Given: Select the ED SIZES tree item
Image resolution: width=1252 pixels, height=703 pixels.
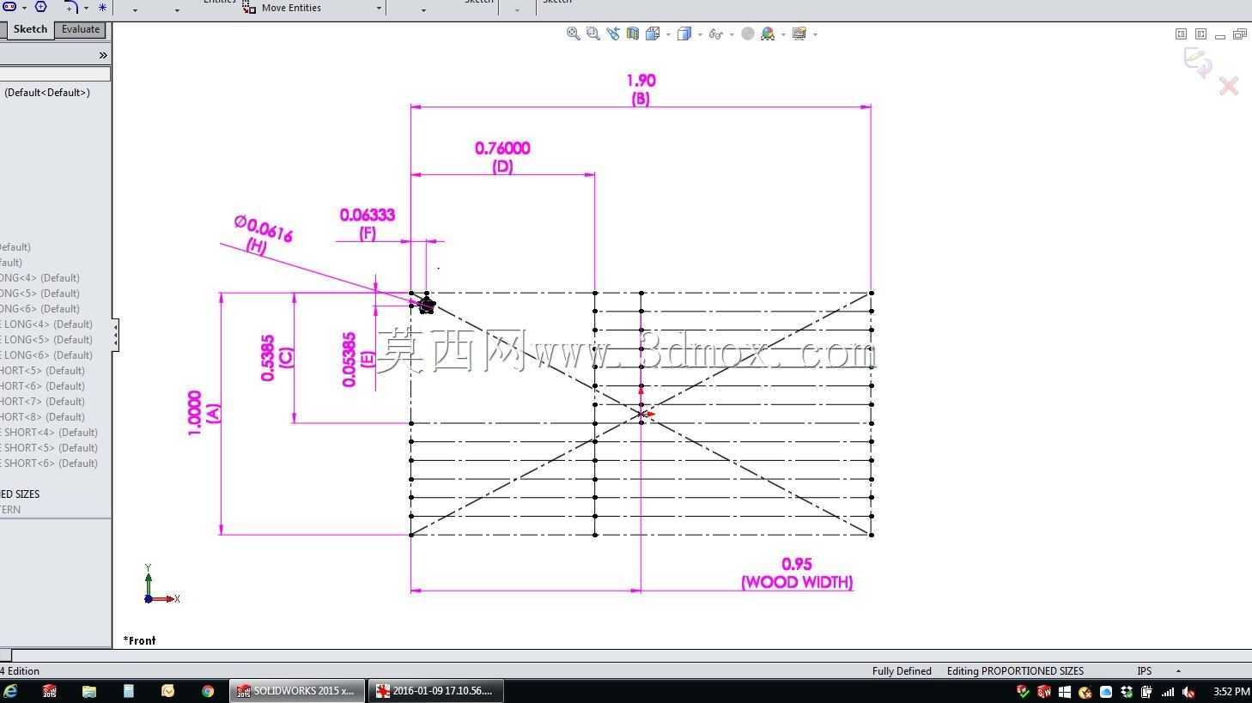Looking at the screenshot, I should [x=20, y=494].
